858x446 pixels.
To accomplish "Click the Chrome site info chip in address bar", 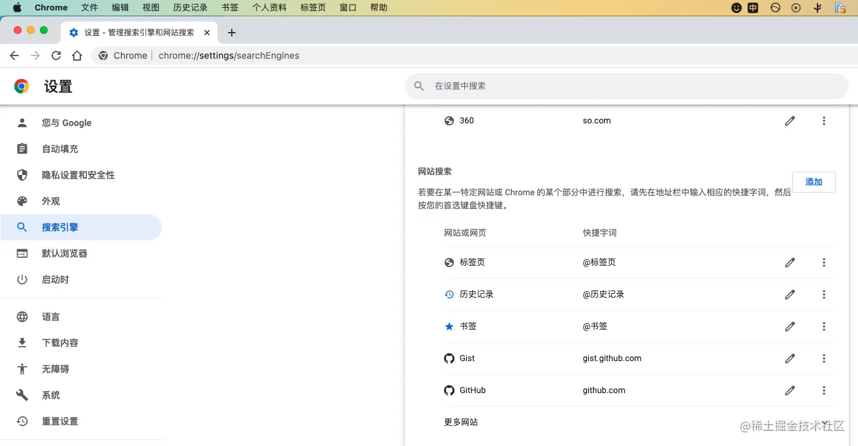I will (x=123, y=56).
